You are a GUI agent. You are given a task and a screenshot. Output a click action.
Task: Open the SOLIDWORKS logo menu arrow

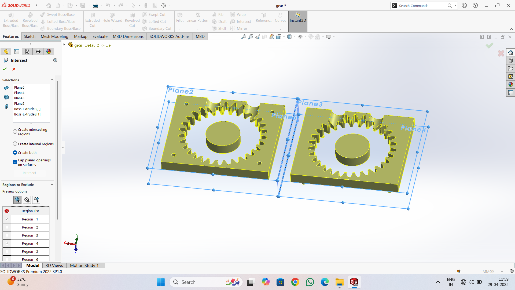(36, 5)
